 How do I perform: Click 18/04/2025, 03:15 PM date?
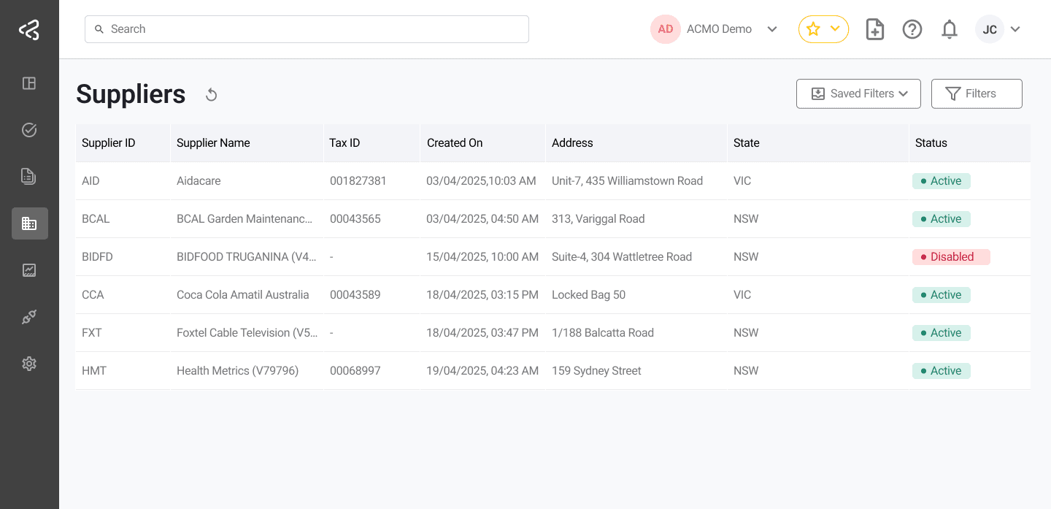482,295
